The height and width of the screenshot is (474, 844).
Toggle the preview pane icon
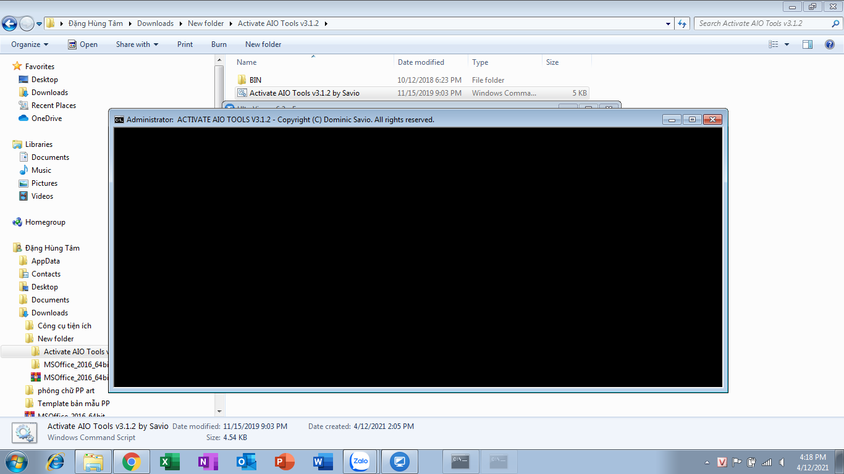[808, 44]
